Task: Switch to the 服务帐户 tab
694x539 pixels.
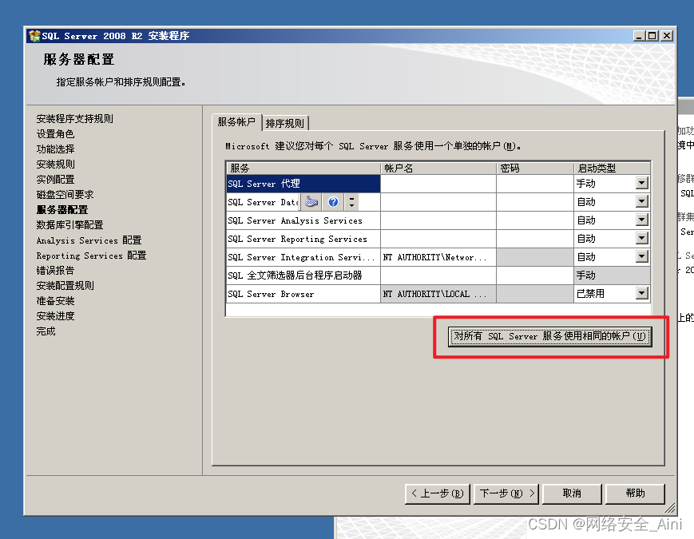Action: click(236, 122)
